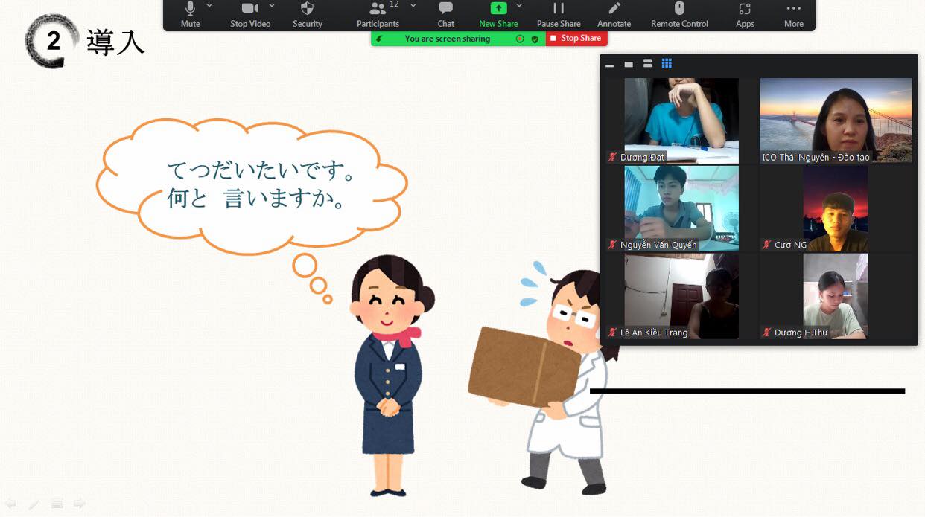Image resolution: width=925 pixels, height=517 pixels.
Task: Open Remote Control mouse option
Action: (679, 14)
